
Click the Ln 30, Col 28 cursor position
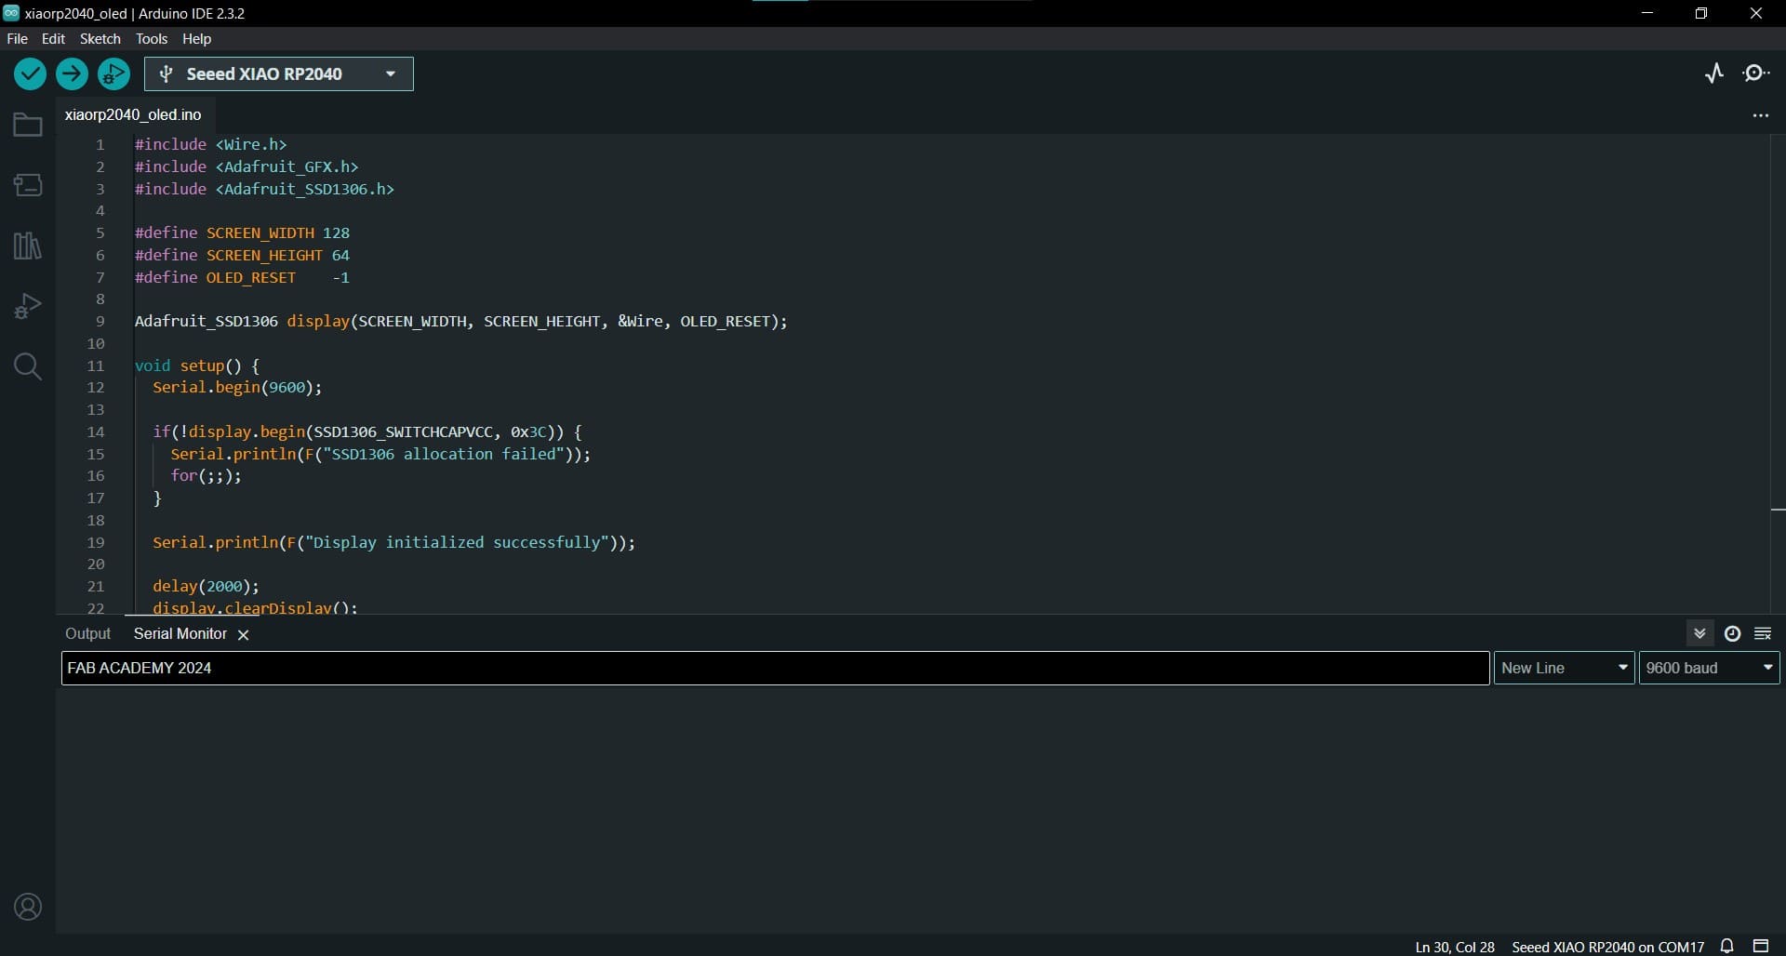1455,947
